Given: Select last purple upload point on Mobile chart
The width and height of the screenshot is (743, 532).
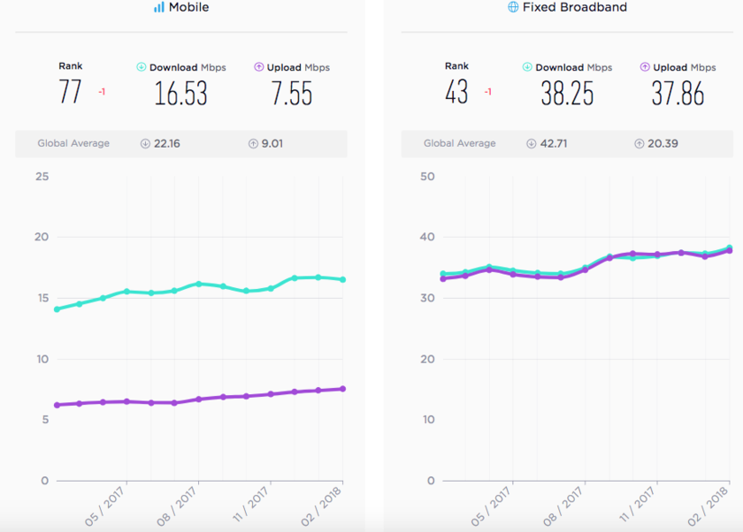Looking at the screenshot, I should (x=342, y=389).
